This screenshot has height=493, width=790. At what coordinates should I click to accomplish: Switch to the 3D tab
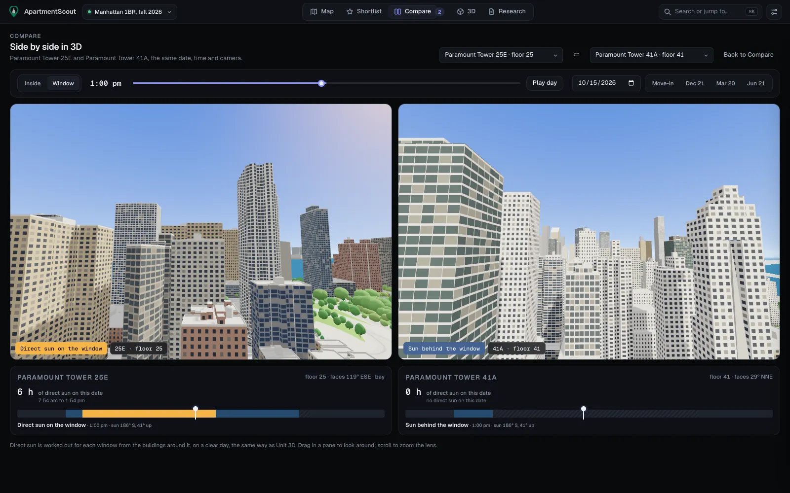point(466,11)
